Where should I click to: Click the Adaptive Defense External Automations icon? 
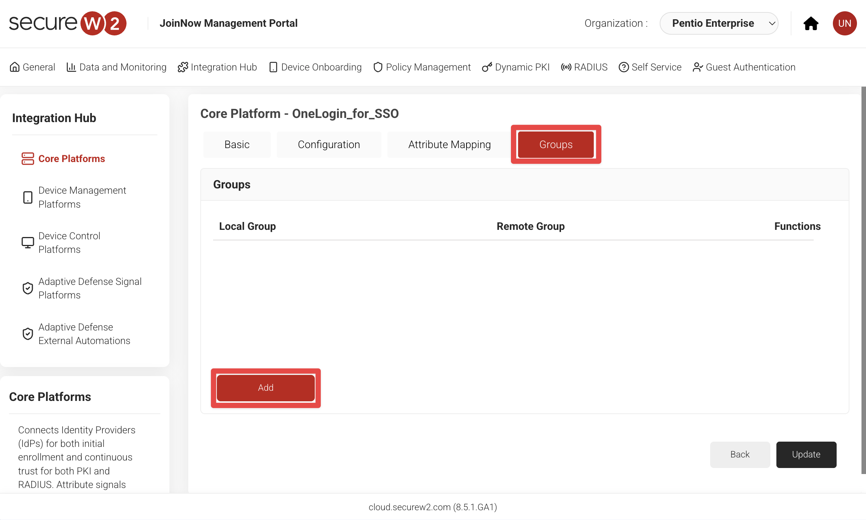tap(28, 334)
